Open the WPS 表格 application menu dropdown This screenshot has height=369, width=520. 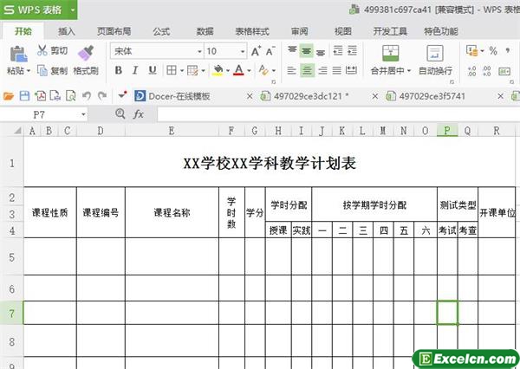pyautogui.click(x=73, y=10)
